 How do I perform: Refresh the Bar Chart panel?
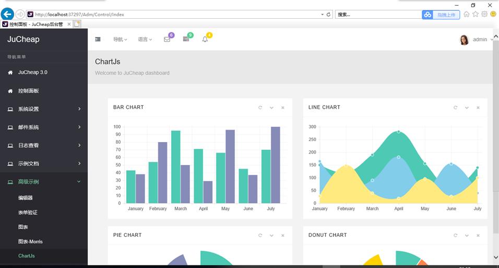pyautogui.click(x=260, y=108)
